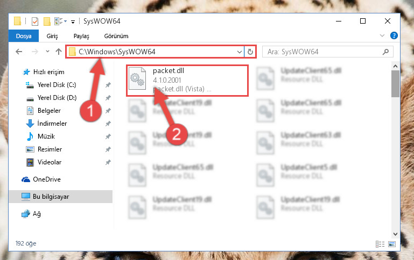The image size is (414, 260).
Task: Switch to large icons view layout
Action: pos(392,244)
